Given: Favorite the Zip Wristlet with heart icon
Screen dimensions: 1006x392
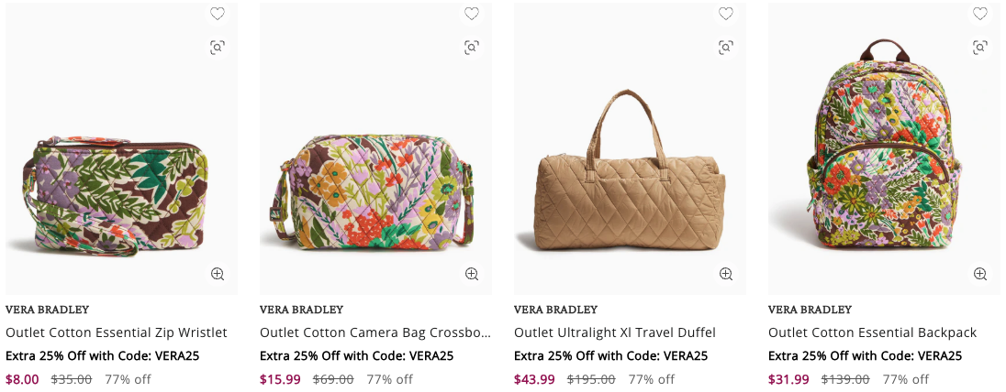Looking at the screenshot, I should [218, 14].
